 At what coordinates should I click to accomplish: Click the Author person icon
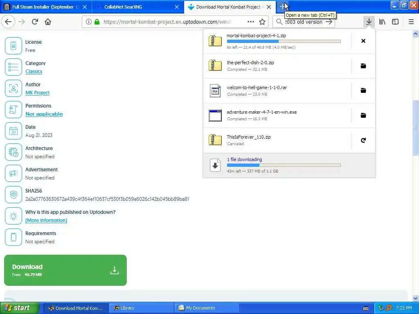pyautogui.click(x=14, y=88)
